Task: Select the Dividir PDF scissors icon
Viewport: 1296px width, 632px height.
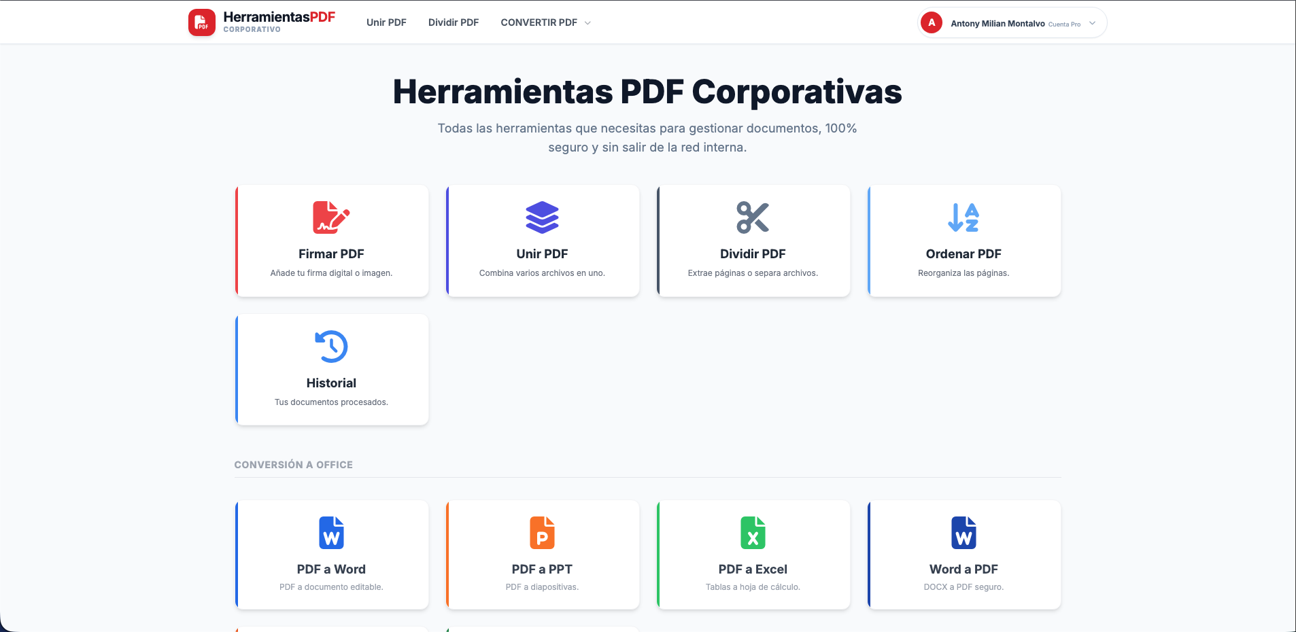Action: [x=753, y=217]
